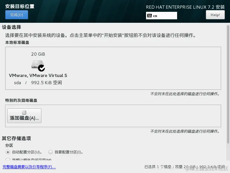Click the sda 992.5 KiB 空闲 text
The image size is (230, 173).
(x=38, y=83)
